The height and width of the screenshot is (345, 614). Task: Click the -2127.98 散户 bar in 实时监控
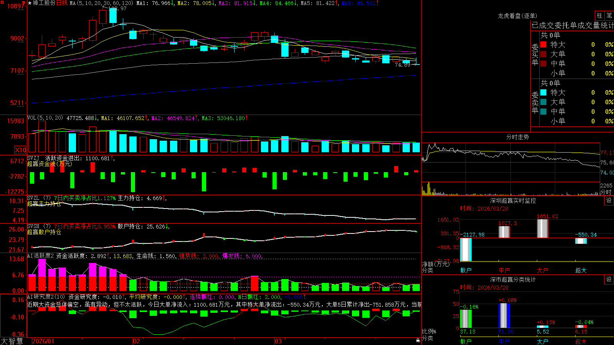click(x=466, y=250)
